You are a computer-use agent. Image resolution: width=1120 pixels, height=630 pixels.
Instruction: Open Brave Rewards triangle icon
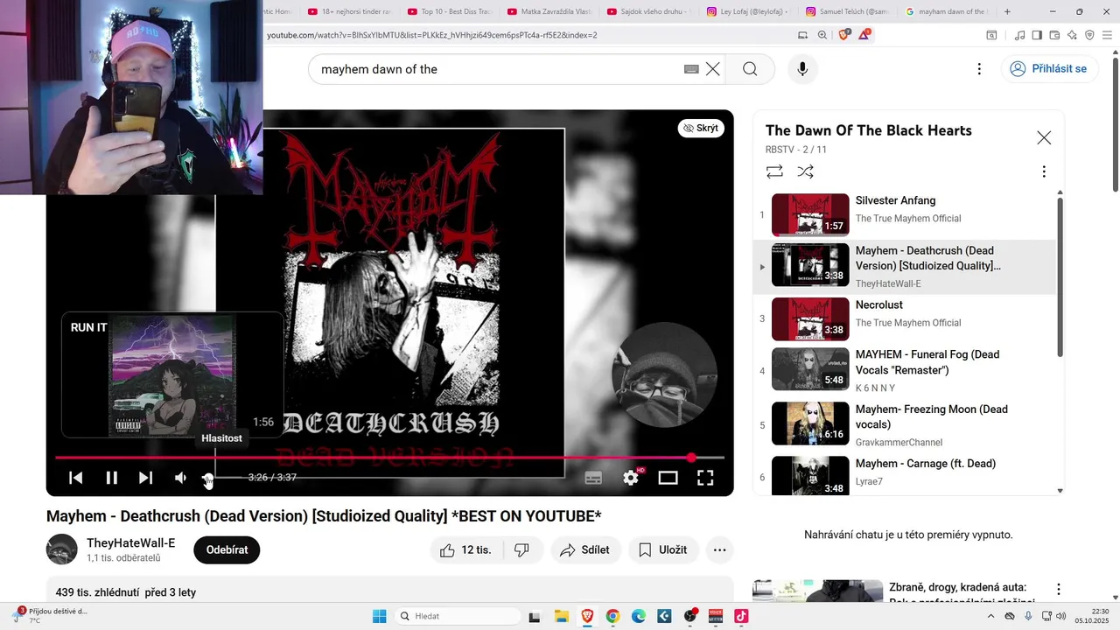coord(864,35)
